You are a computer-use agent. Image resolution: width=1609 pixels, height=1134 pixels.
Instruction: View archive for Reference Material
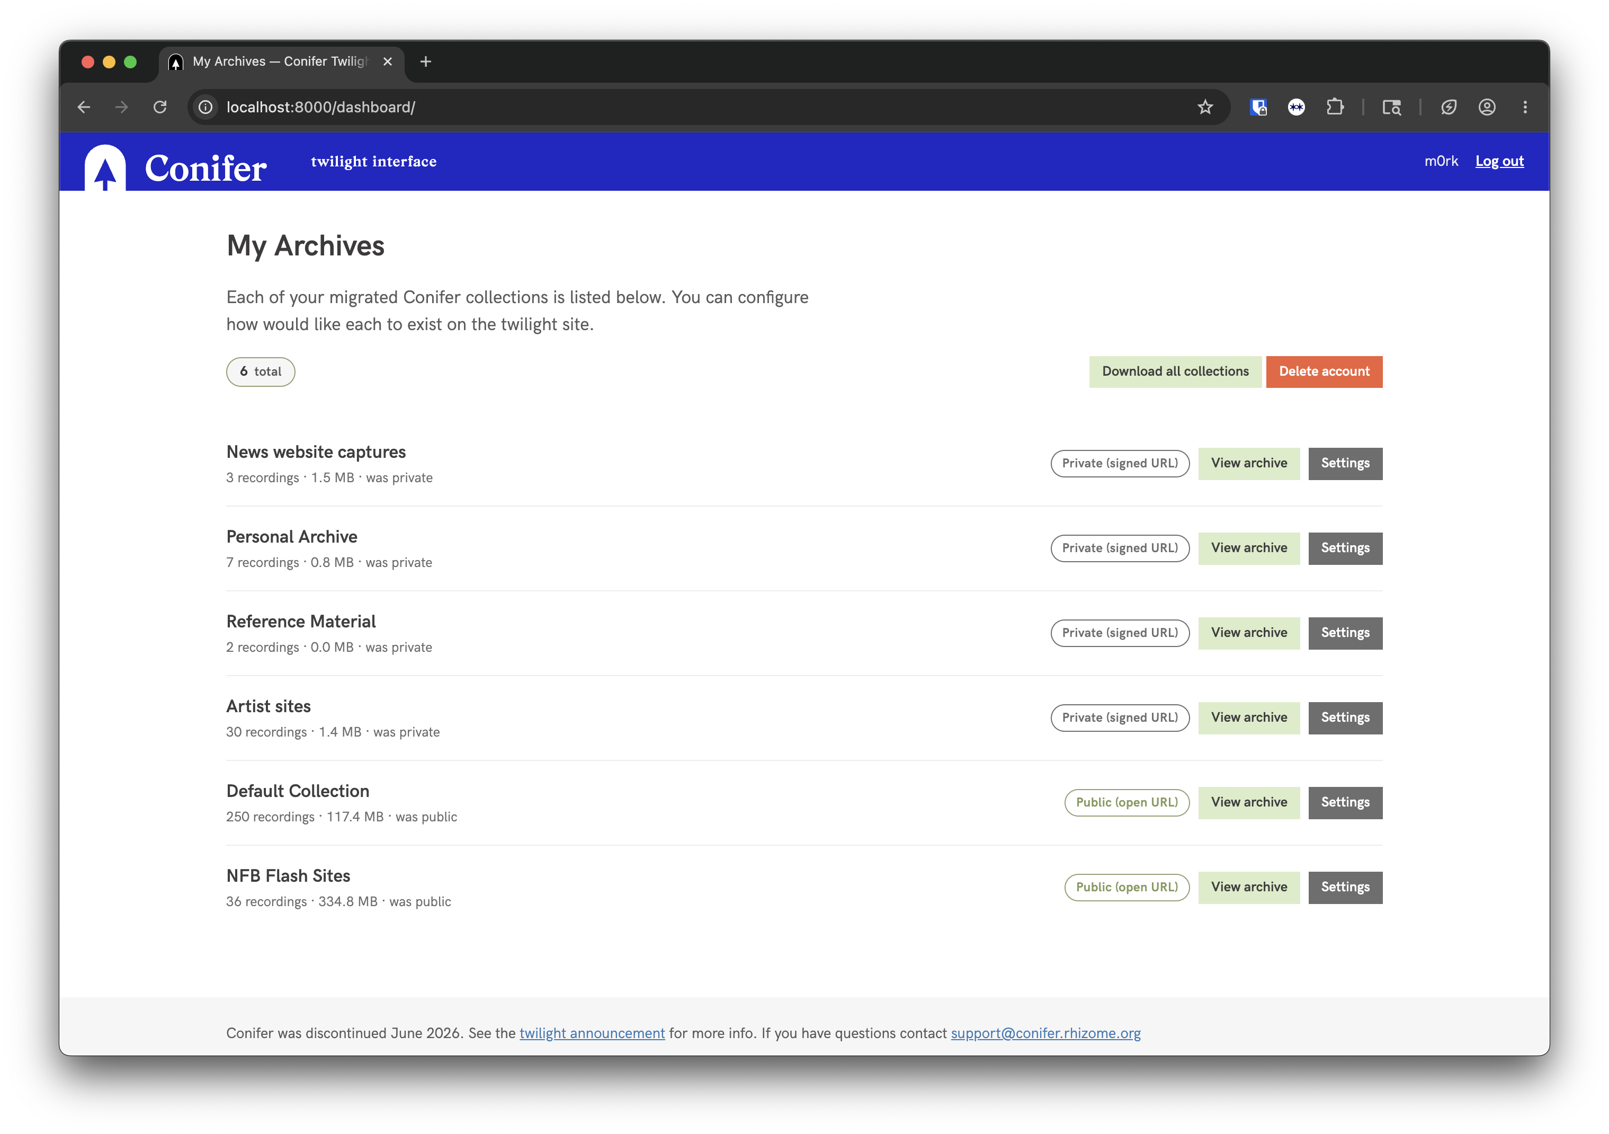pos(1249,633)
